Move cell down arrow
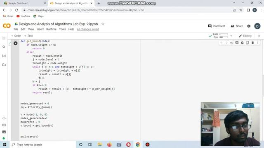This screenshot has height=148, width=264. coord(226,43)
